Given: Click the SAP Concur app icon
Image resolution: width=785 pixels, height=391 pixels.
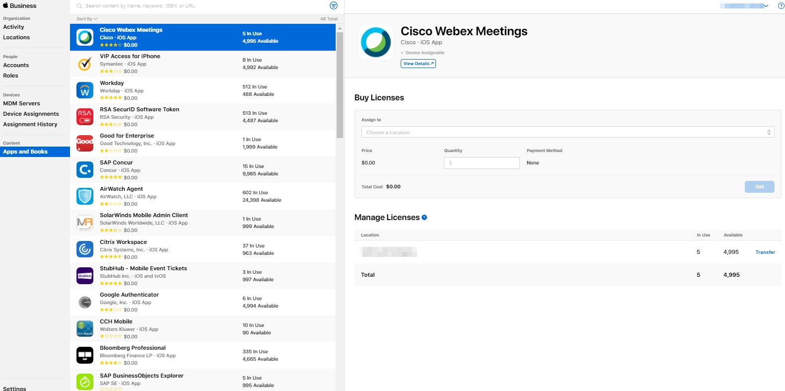Looking at the screenshot, I should [85, 170].
